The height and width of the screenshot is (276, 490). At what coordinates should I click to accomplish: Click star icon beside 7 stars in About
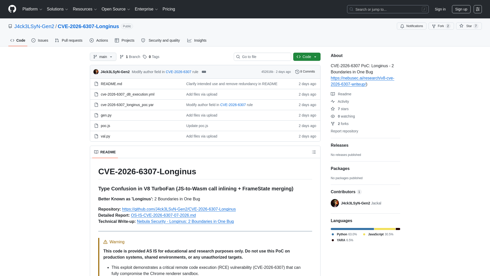tap(333, 109)
